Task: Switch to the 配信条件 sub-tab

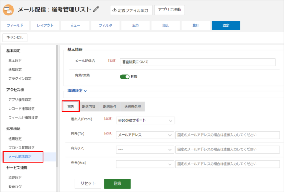Action: coord(110,107)
